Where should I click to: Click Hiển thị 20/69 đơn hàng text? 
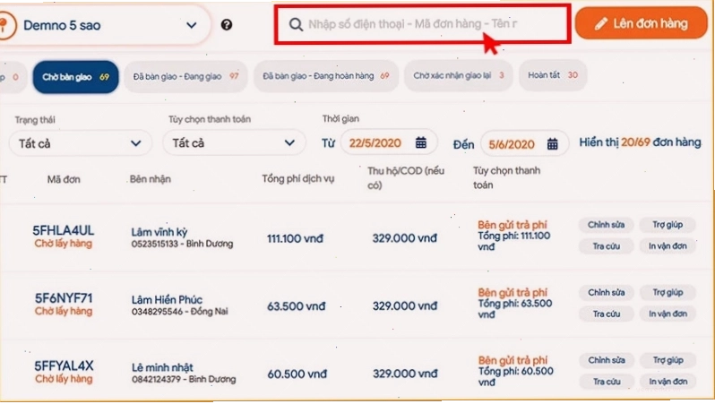[x=640, y=142]
